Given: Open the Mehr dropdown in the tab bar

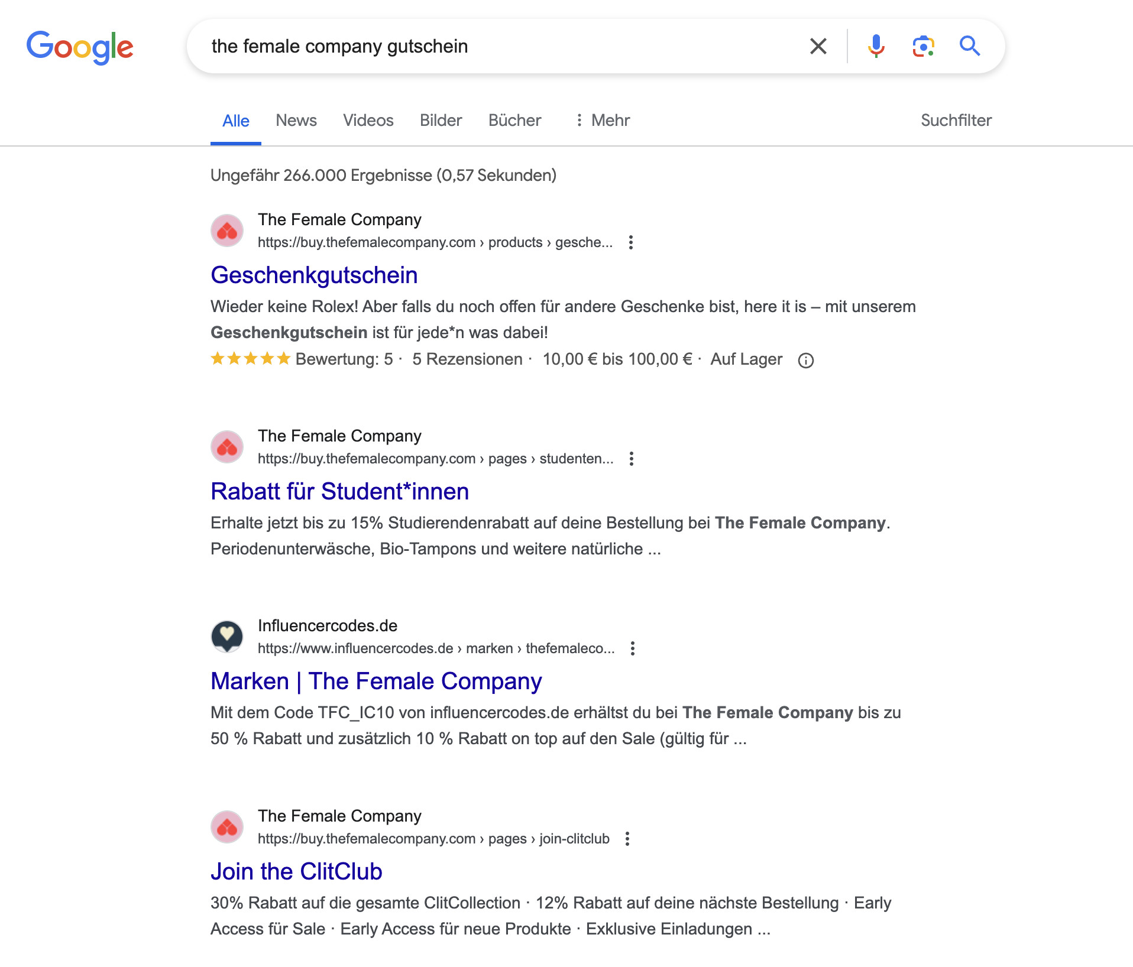Looking at the screenshot, I should point(602,120).
